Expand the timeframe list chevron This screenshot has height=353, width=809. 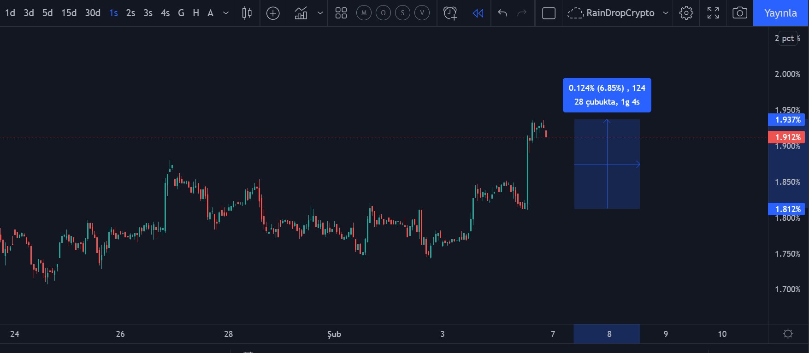[226, 13]
